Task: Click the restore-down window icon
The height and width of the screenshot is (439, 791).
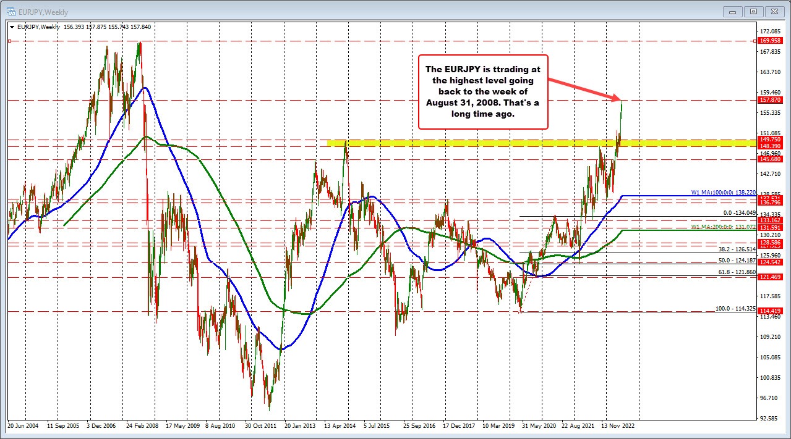Action: tap(753, 11)
